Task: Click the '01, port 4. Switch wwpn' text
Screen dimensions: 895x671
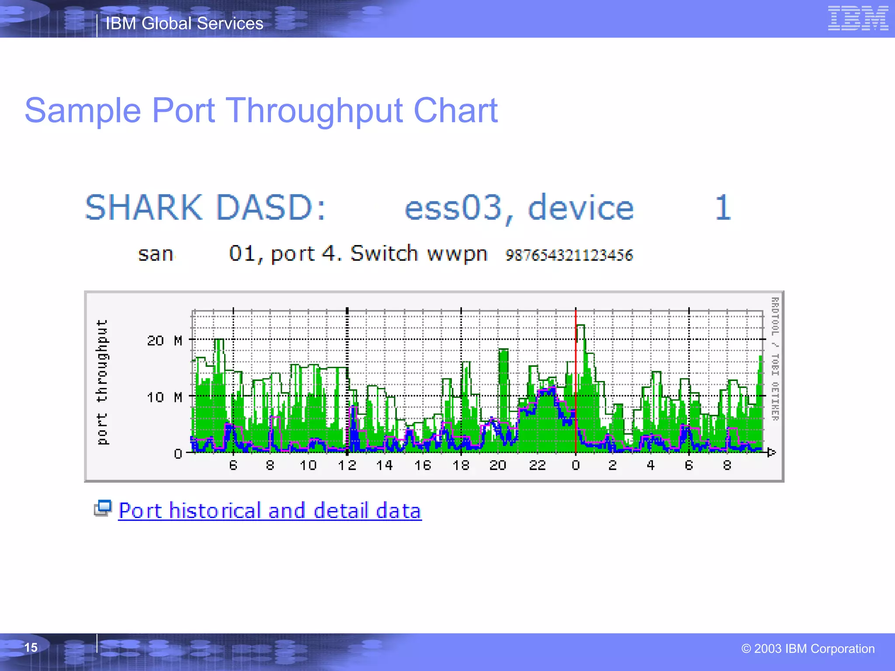Action: [x=358, y=254]
